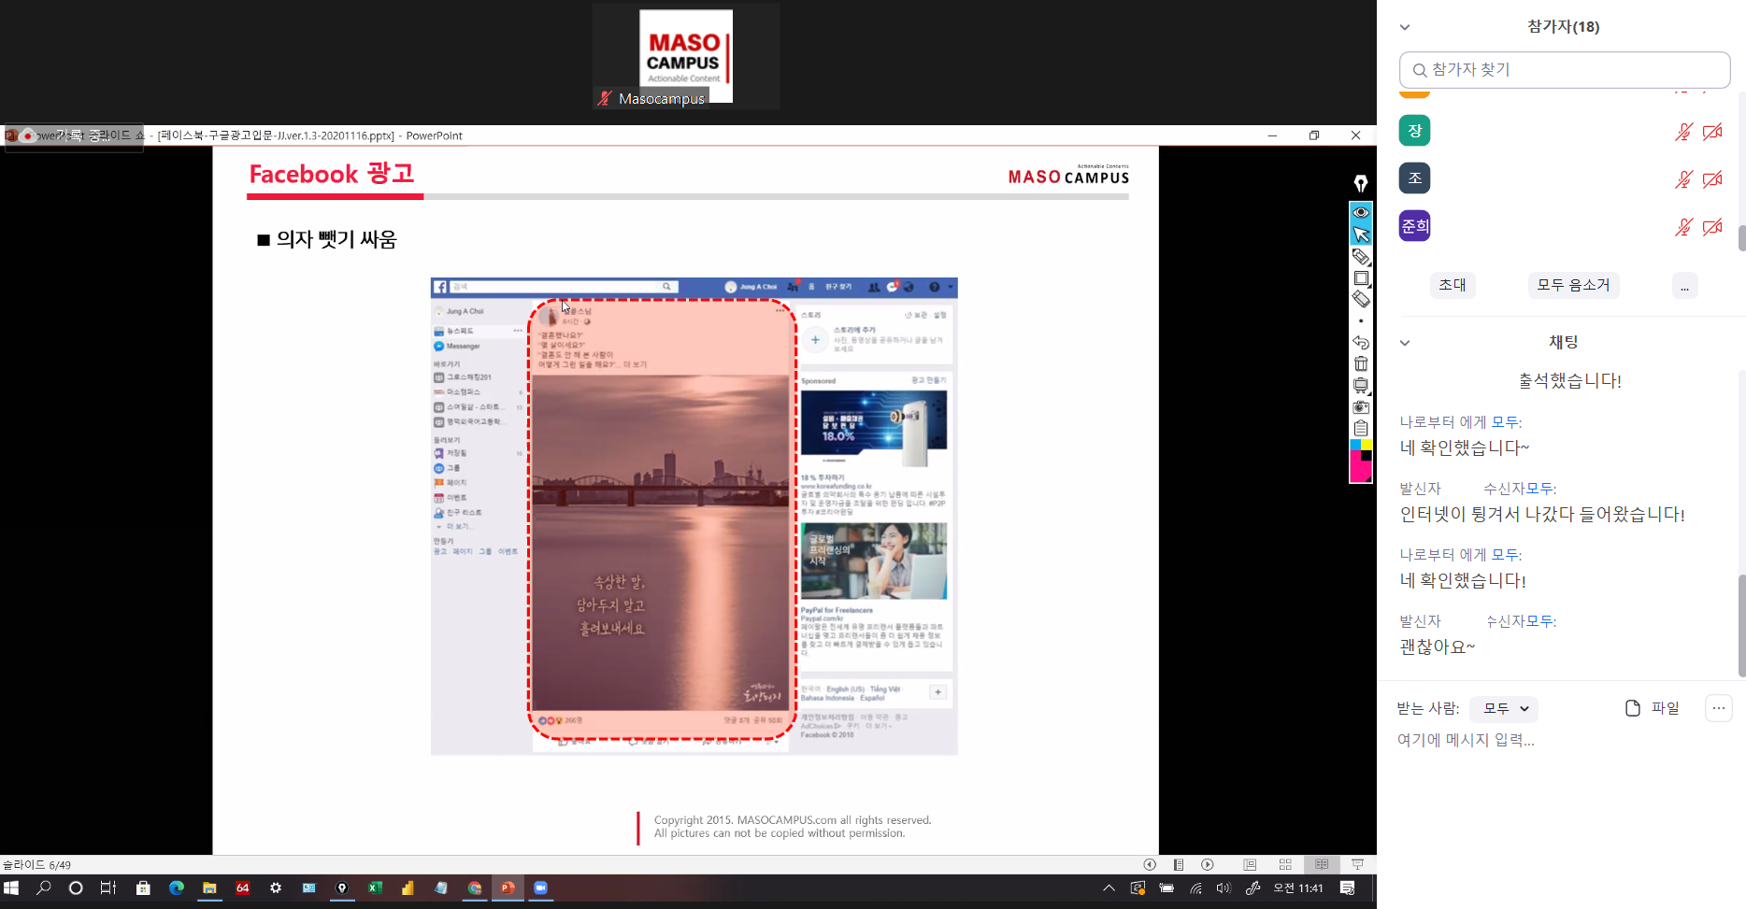Collapse the 참가자 participants panel
The height and width of the screenshot is (909, 1746).
click(x=1404, y=27)
